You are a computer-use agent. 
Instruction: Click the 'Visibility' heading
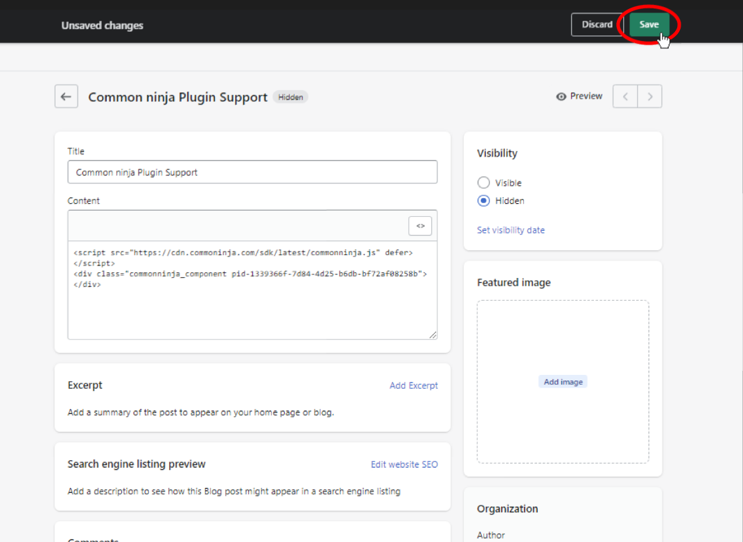[497, 153]
